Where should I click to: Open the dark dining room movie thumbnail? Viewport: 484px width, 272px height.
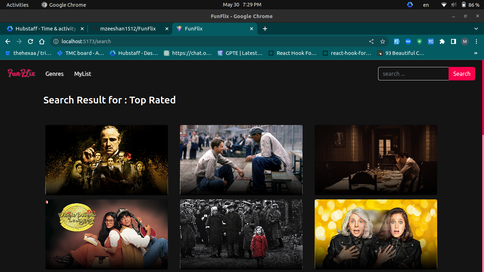(x=376, y=160)
